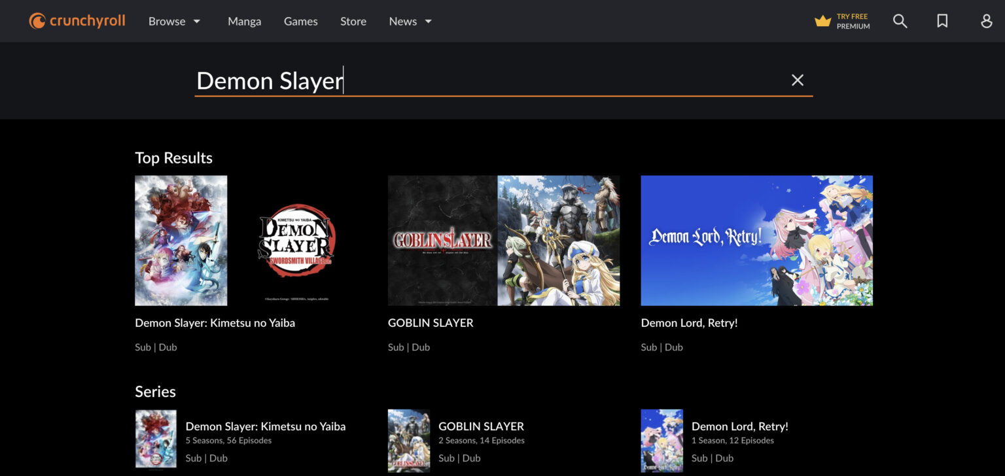1005x476 pixels.
Task: Go to the Store page
Action: (353, 21)
